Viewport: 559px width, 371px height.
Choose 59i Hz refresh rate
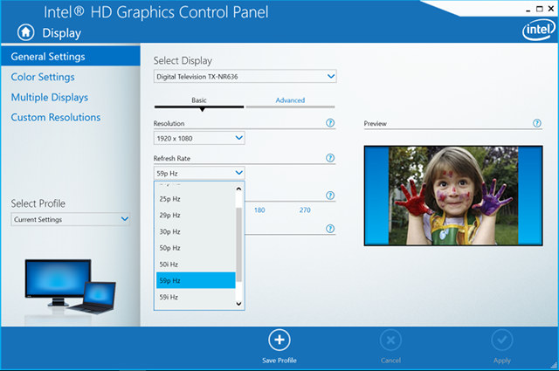(196, 297)
